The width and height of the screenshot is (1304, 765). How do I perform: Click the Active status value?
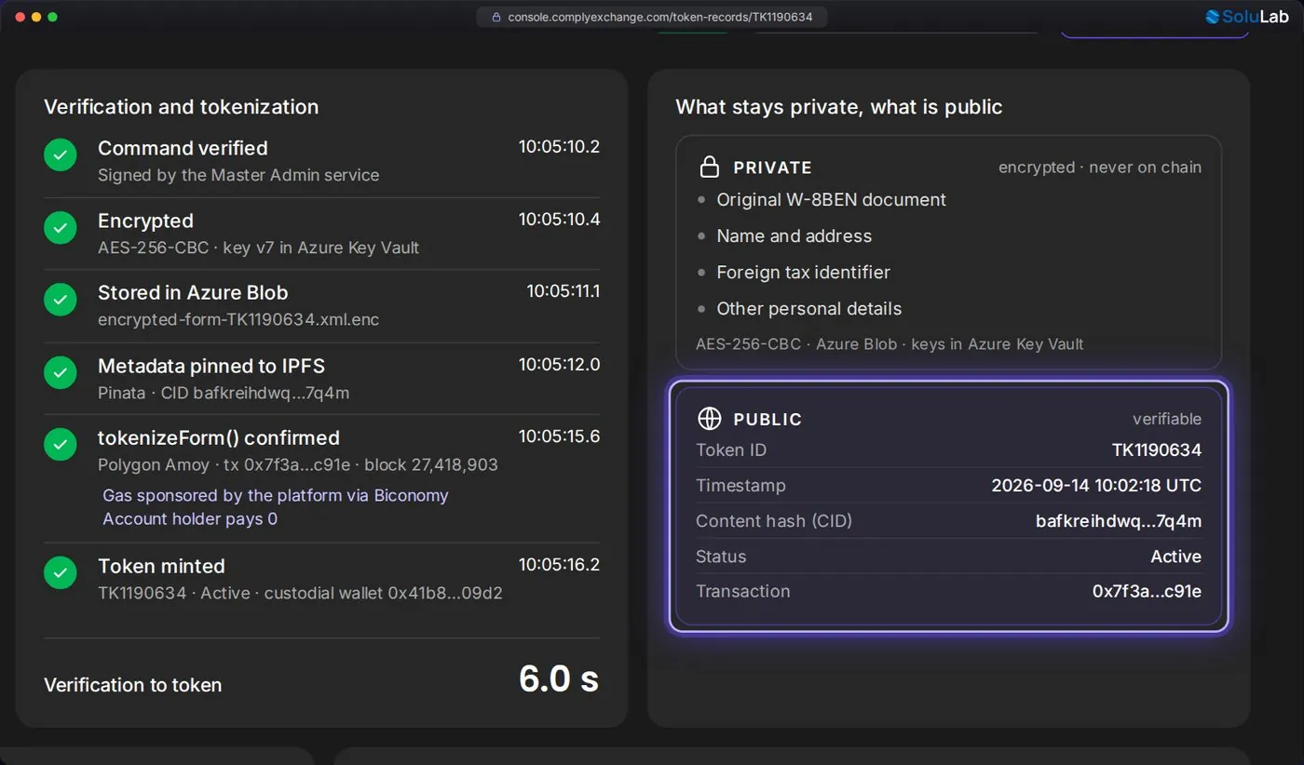click(x=1175, y=557)
